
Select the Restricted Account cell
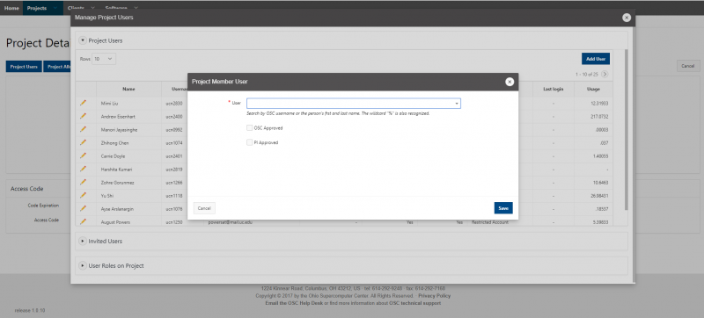click(490, 222)
